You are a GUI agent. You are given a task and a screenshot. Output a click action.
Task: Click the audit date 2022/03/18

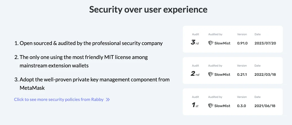pyautogui.click(x=265, y=75)
